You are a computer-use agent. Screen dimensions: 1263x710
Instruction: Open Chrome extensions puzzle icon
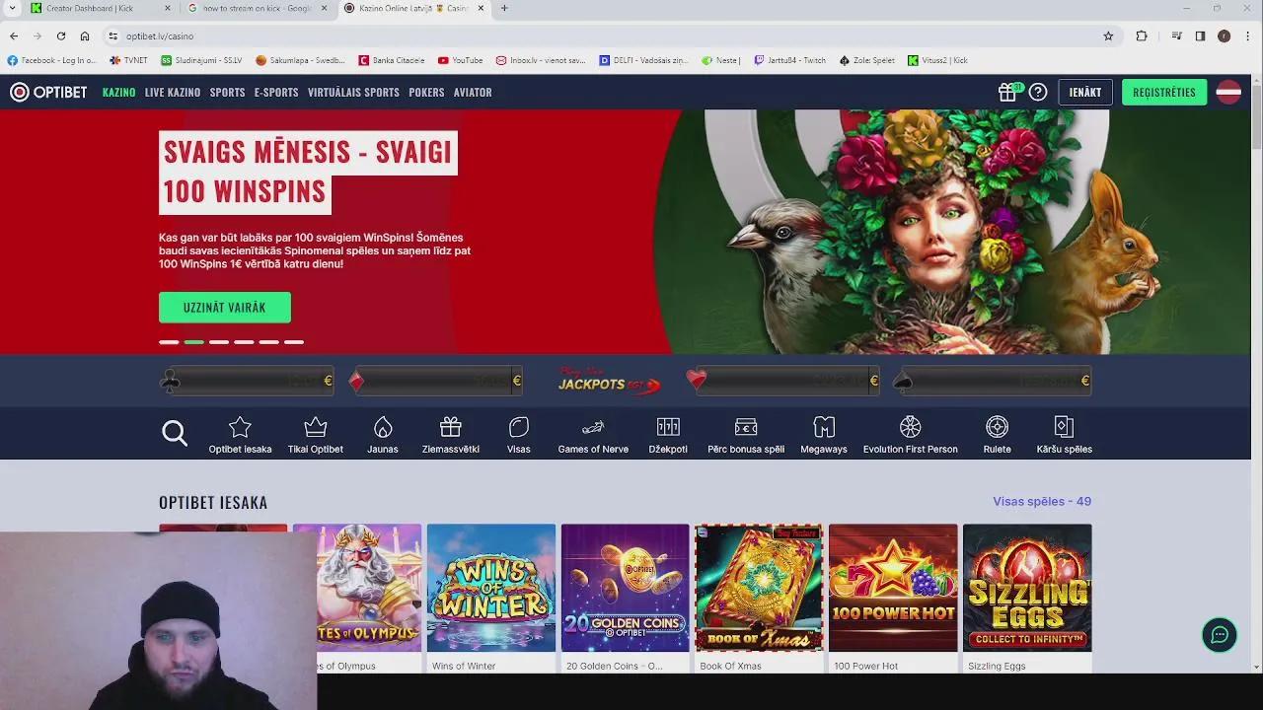point(1142,35)
